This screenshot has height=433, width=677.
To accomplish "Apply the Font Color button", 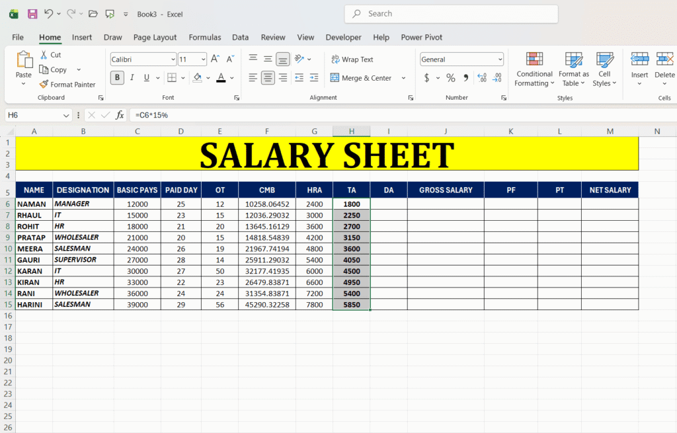I will [x=221, y=78].
